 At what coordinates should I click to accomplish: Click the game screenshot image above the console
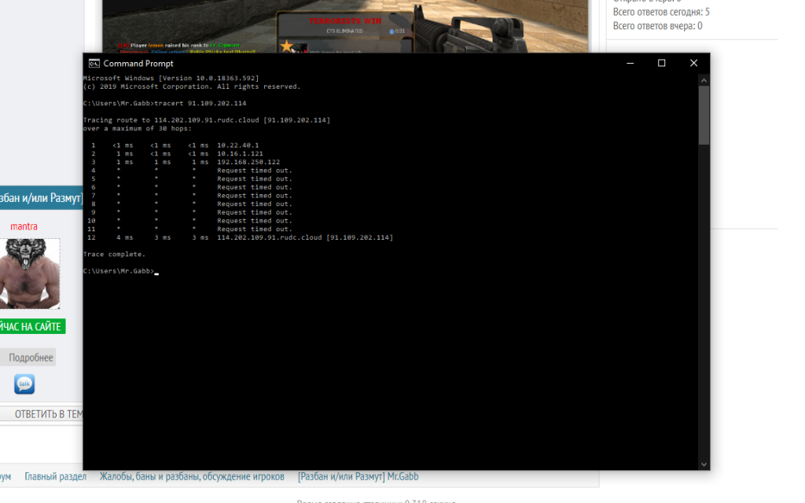point(346,24)
